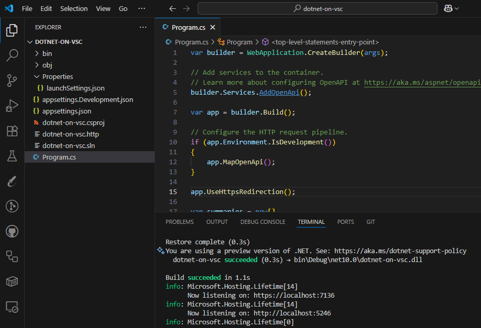Switch to the DEBUG CONSOLE panel tab

(263, 222)
